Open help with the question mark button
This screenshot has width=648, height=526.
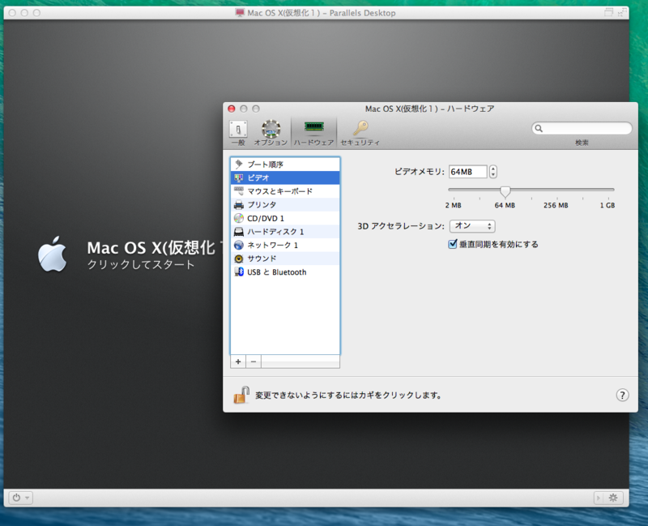coord(622,395)
